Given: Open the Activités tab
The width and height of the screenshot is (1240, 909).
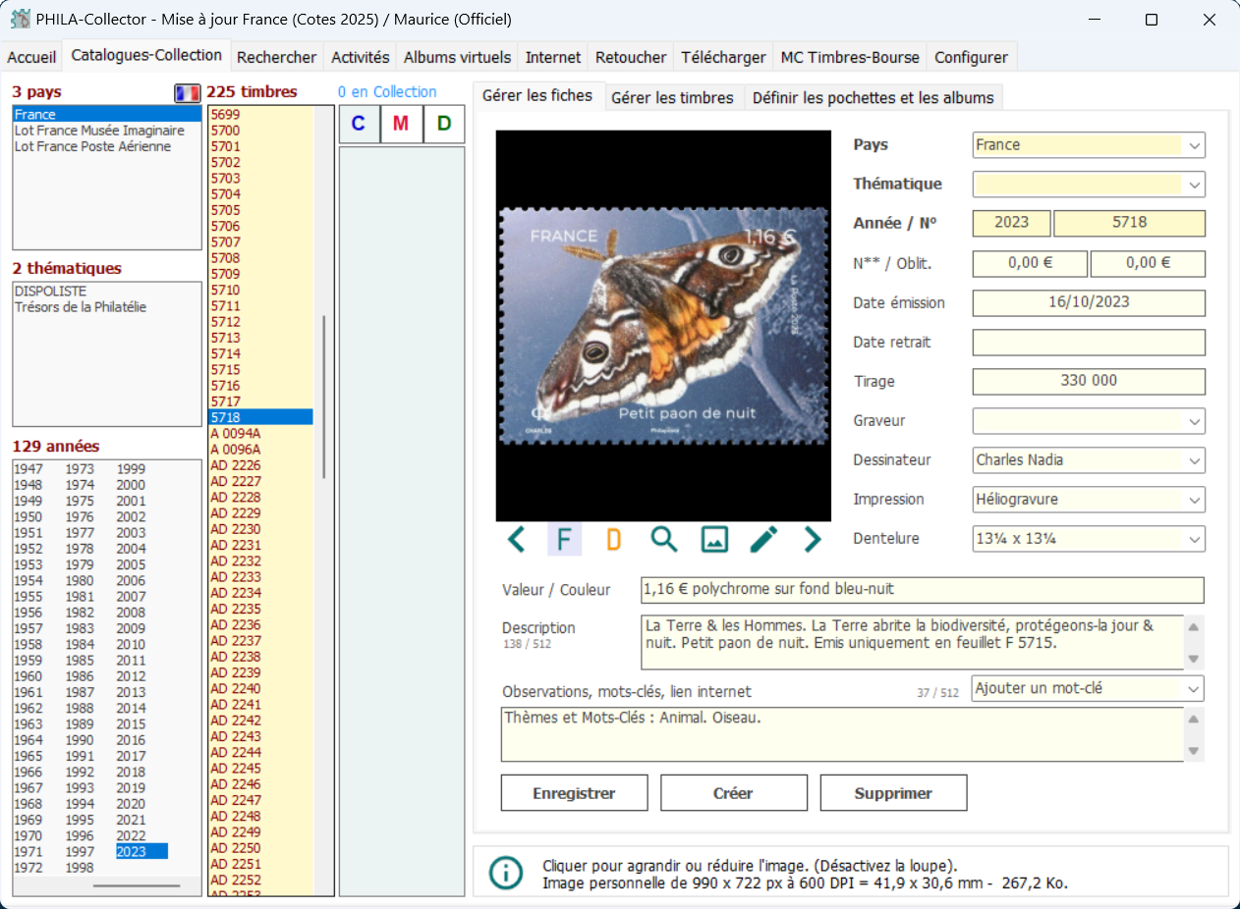Looking at the screenshot, I should pos(361,57).
